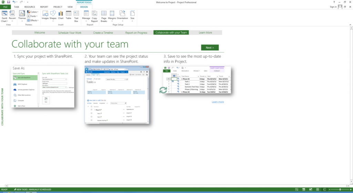Screen dimensions: 353x193
Task: Click the Save As SharePoint sync thumbnail
Action: click(x=43, y=87)
